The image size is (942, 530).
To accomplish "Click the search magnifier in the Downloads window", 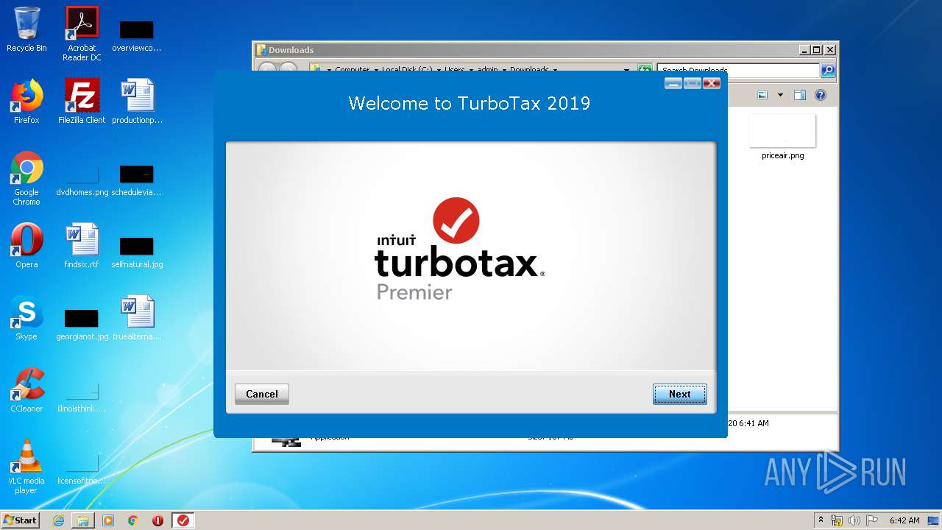I will coord(828,70).
